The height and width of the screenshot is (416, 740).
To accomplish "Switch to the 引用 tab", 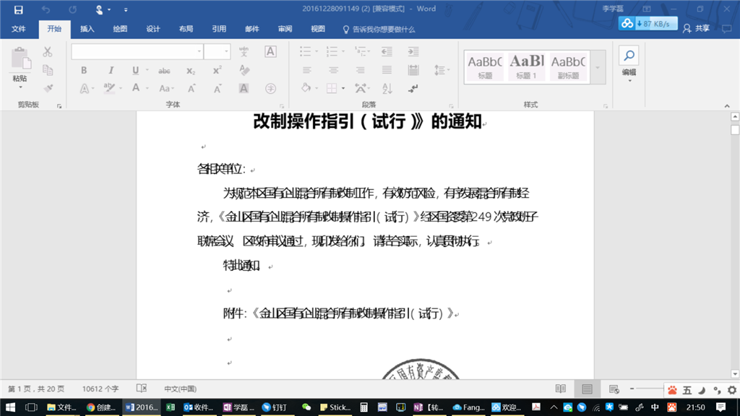I will point(219,29).
